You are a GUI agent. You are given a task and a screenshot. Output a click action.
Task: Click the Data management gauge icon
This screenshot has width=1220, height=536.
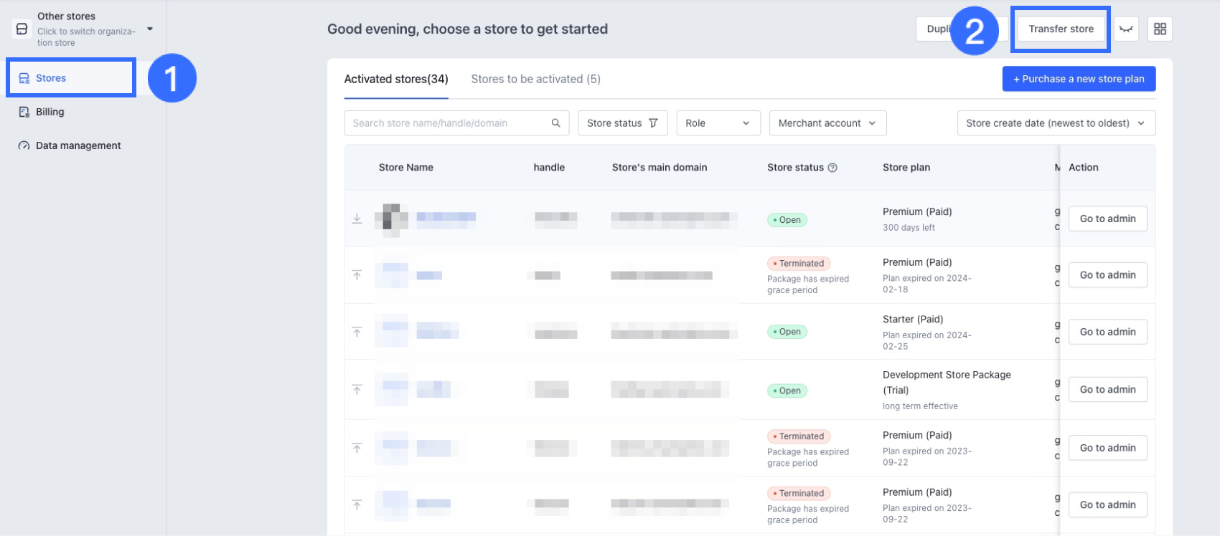click(x=24, y=145)
